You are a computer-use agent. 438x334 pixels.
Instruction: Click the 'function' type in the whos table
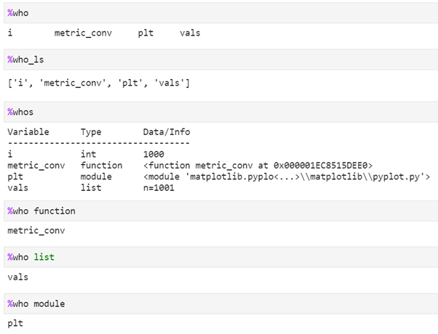click(x=101, y=166)
